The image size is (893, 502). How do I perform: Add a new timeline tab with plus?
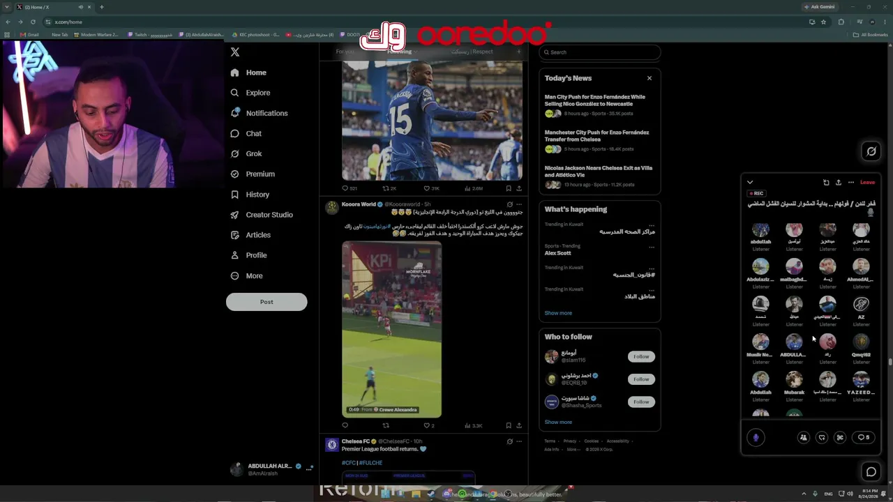coord(518,52)
